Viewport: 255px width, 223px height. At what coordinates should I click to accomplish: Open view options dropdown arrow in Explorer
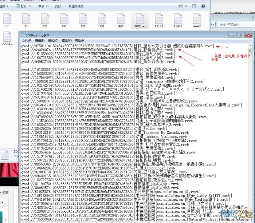(186, 6)
